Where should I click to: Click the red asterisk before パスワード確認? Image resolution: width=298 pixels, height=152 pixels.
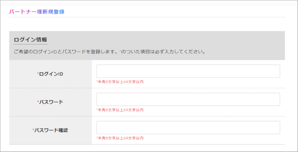tap(33, 130)
